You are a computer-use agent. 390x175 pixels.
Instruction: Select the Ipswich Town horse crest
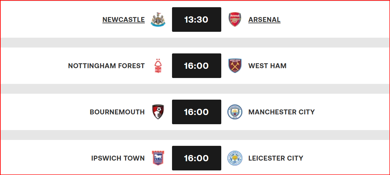pos(158,158)
